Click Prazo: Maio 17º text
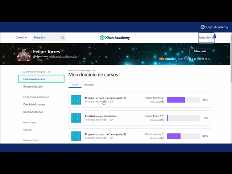The image size is (232, 174). pos(154,116)
